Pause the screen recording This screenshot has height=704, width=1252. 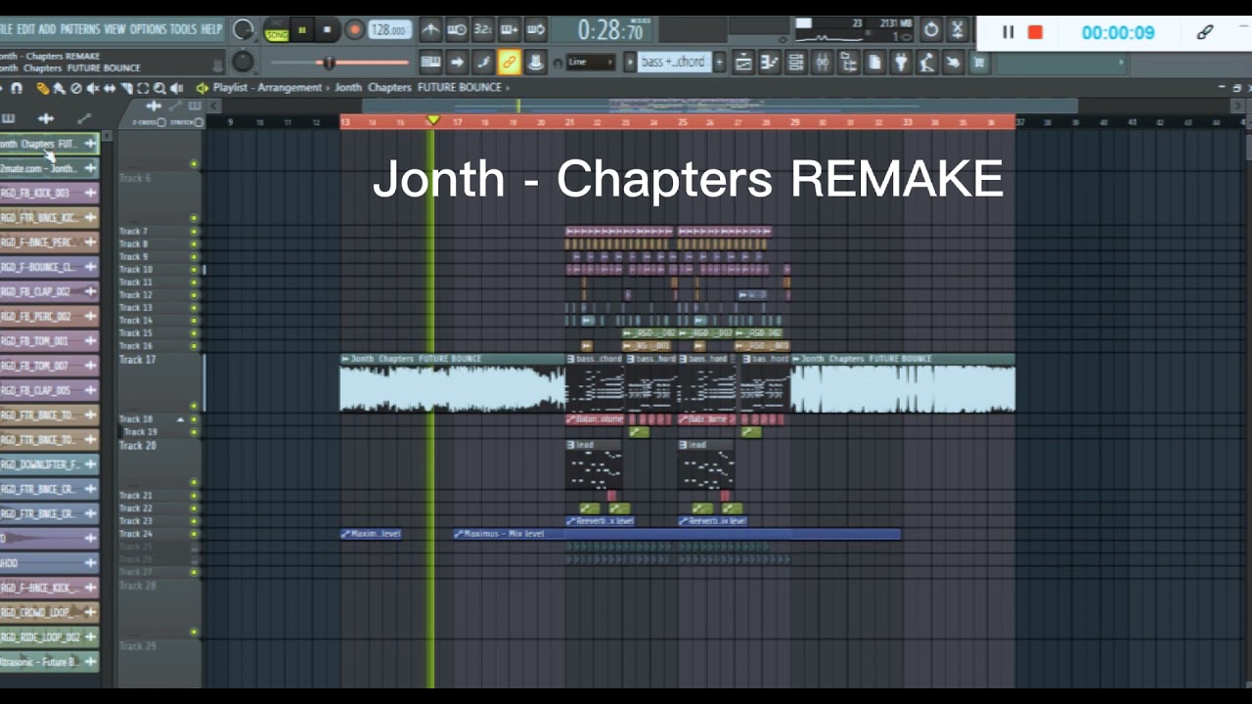click(x=1007, y=32)
